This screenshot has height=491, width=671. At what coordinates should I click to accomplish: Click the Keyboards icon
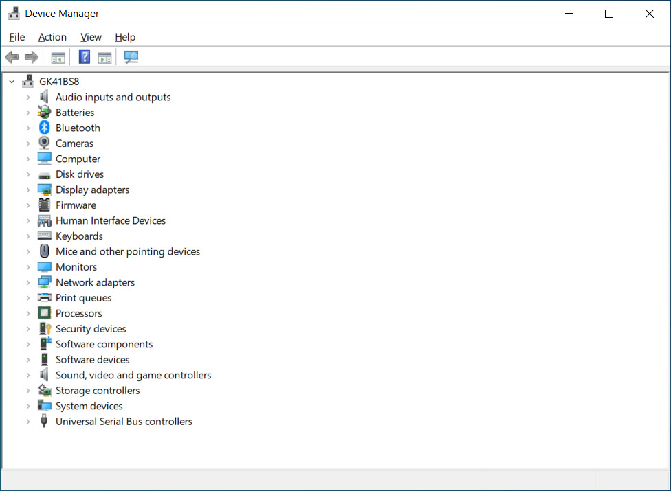coord(44,236)
